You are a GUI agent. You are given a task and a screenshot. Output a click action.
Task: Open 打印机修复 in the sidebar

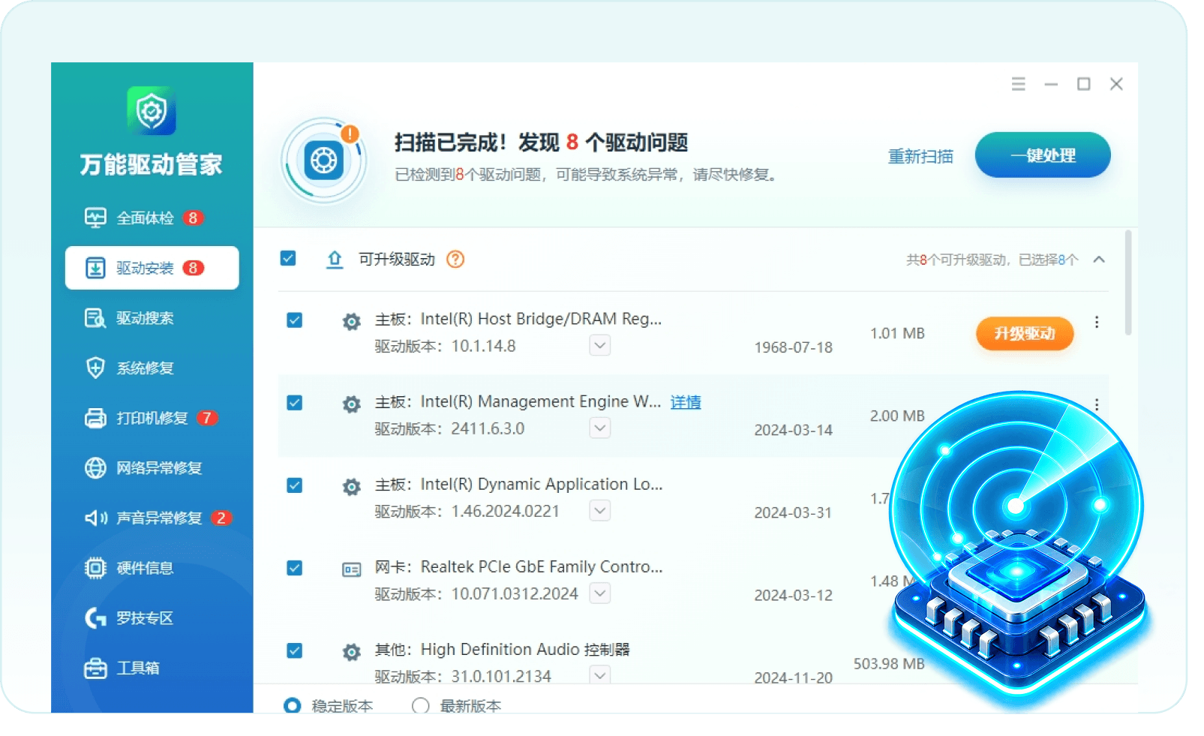(152, 418)
